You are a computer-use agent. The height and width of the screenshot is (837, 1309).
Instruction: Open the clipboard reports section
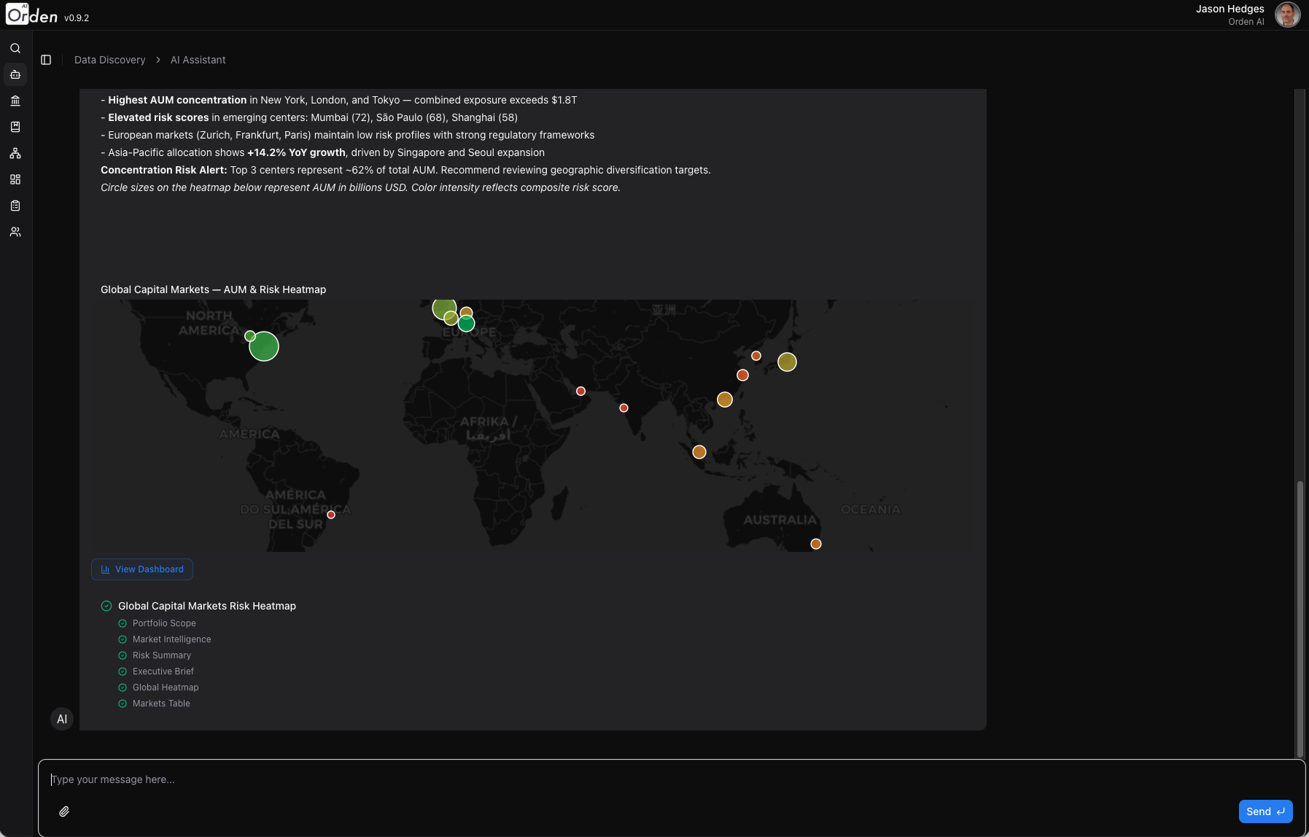[x=15, y=205]
